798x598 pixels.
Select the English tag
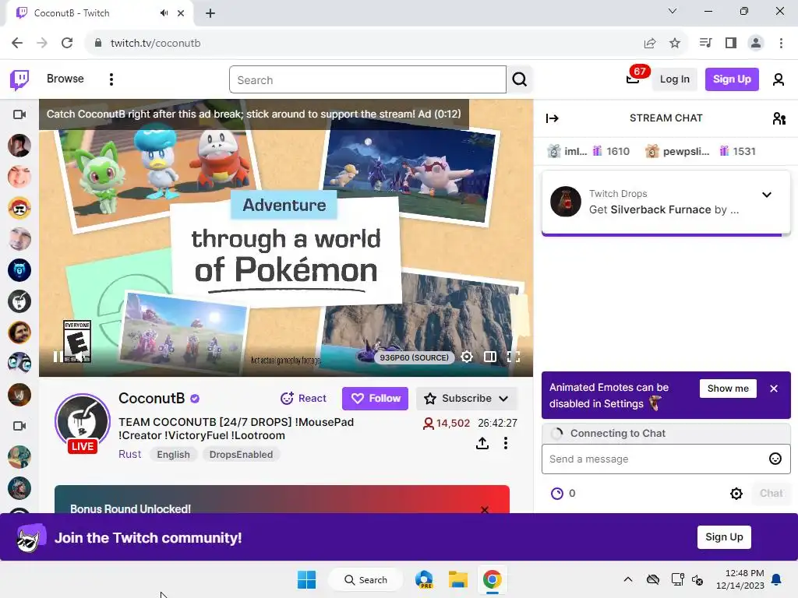173,455
